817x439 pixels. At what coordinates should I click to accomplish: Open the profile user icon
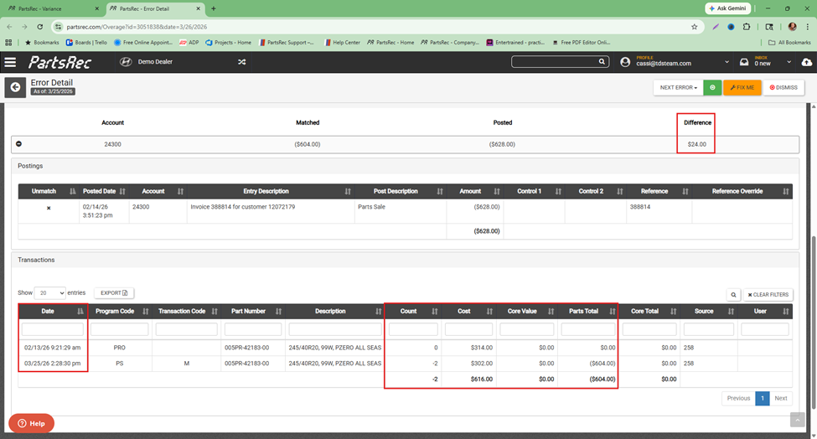click(625, 62)
